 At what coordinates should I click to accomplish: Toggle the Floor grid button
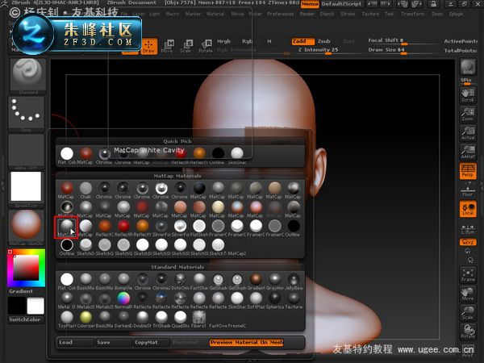[x=468, y=190]
